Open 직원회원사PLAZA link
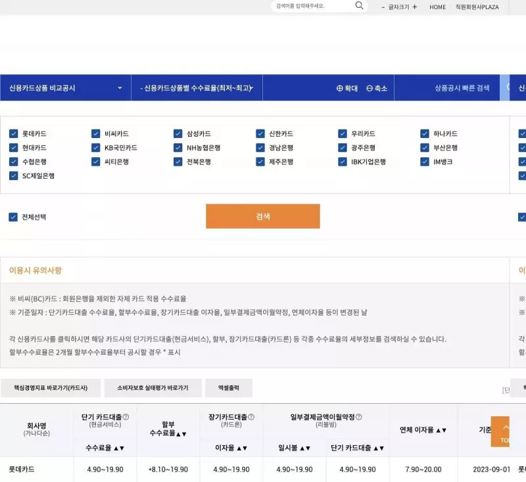 pyautogui.click(x=477, y=7)
